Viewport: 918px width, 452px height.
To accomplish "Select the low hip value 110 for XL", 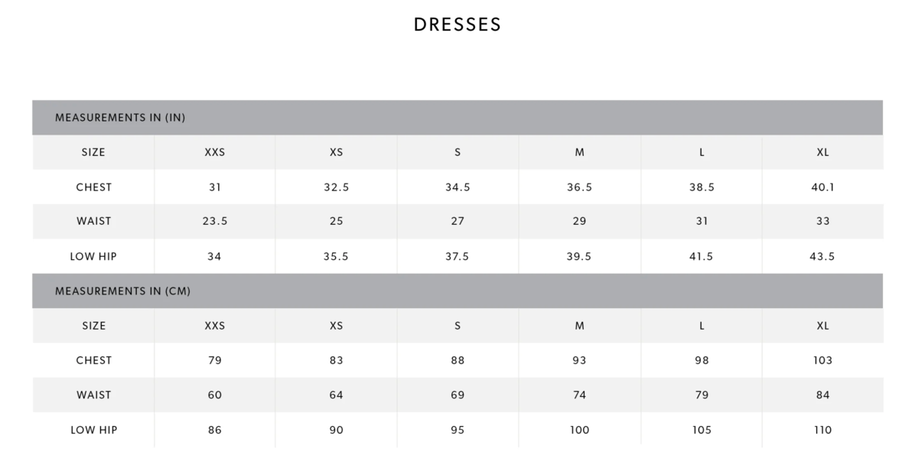I will (x=822, y=430).
